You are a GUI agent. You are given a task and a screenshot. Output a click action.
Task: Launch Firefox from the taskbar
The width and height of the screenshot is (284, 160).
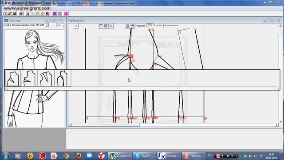coord(78,156)
